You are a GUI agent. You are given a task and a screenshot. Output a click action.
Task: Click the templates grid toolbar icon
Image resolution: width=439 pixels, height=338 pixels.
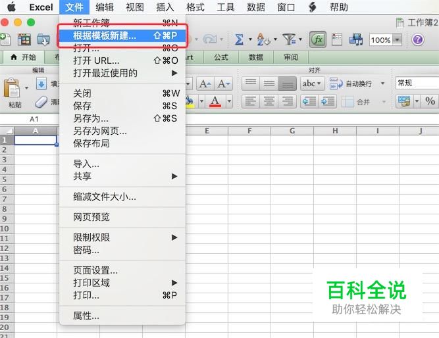pos(24,39)
